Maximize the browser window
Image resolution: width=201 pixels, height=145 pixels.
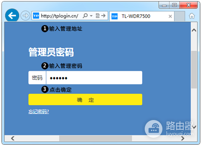tap(174, 5)
